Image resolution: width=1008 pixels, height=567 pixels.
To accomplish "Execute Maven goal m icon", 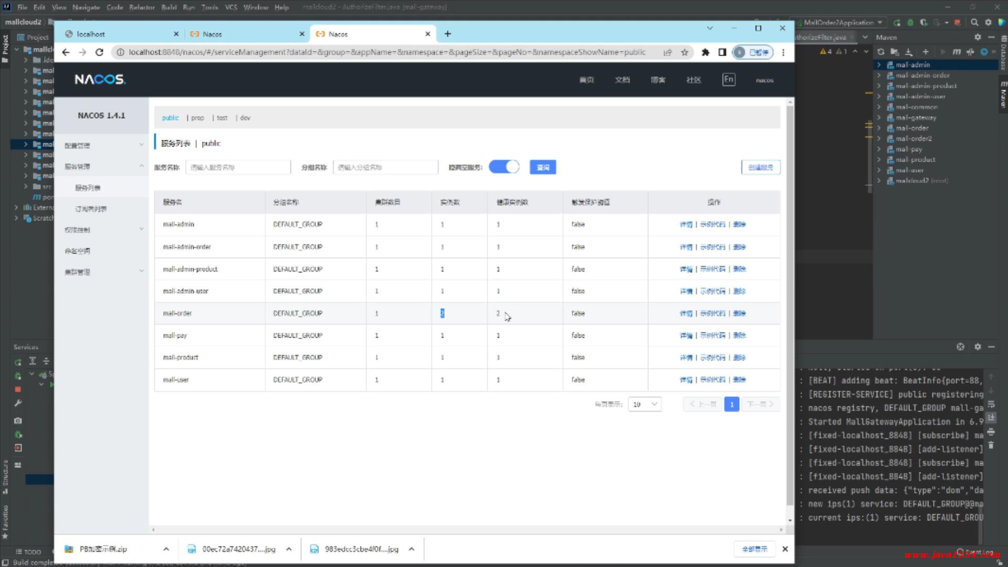I will (957, 51).
